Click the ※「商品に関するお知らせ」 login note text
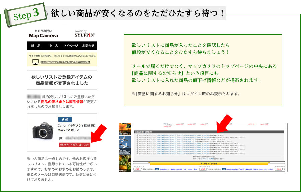Screen dimensions: 301x192 point(186,94)
